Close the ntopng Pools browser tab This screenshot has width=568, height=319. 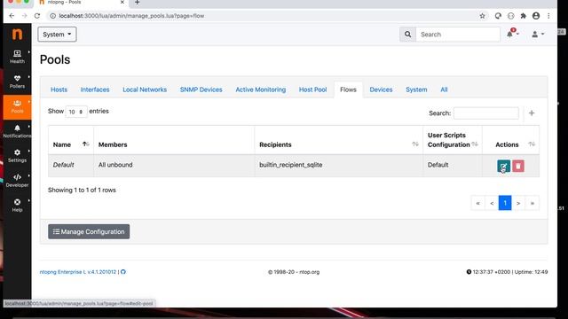click(x=122, y=2)
